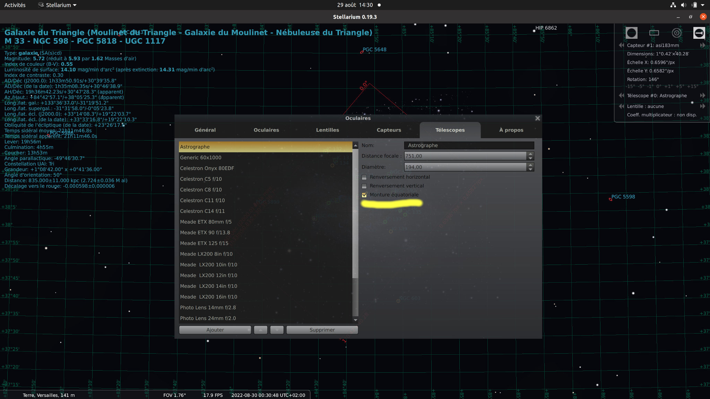The width and height of the screenshot is (710, 399).
Task: Enable Renversement vertical checkbox
Action: click(x=364, y=186)
